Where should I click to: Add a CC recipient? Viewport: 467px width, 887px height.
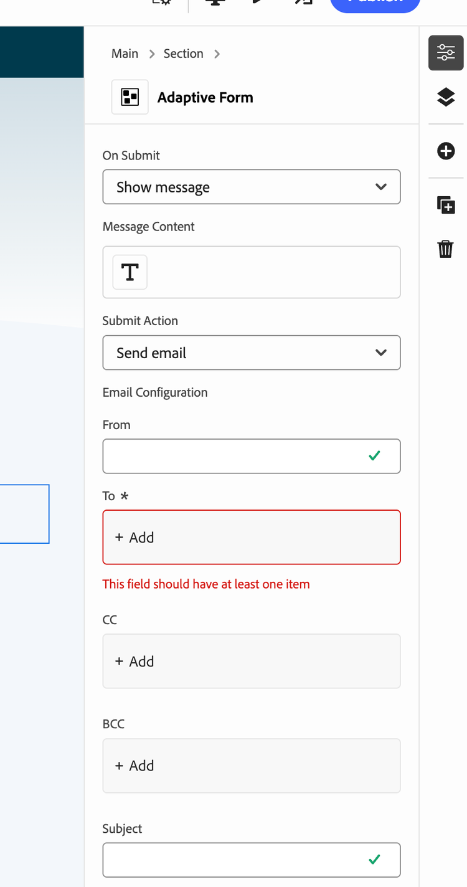(x=252, y=662)
